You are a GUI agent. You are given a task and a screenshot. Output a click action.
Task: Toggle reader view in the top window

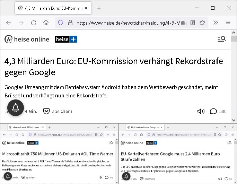(193, 23)
